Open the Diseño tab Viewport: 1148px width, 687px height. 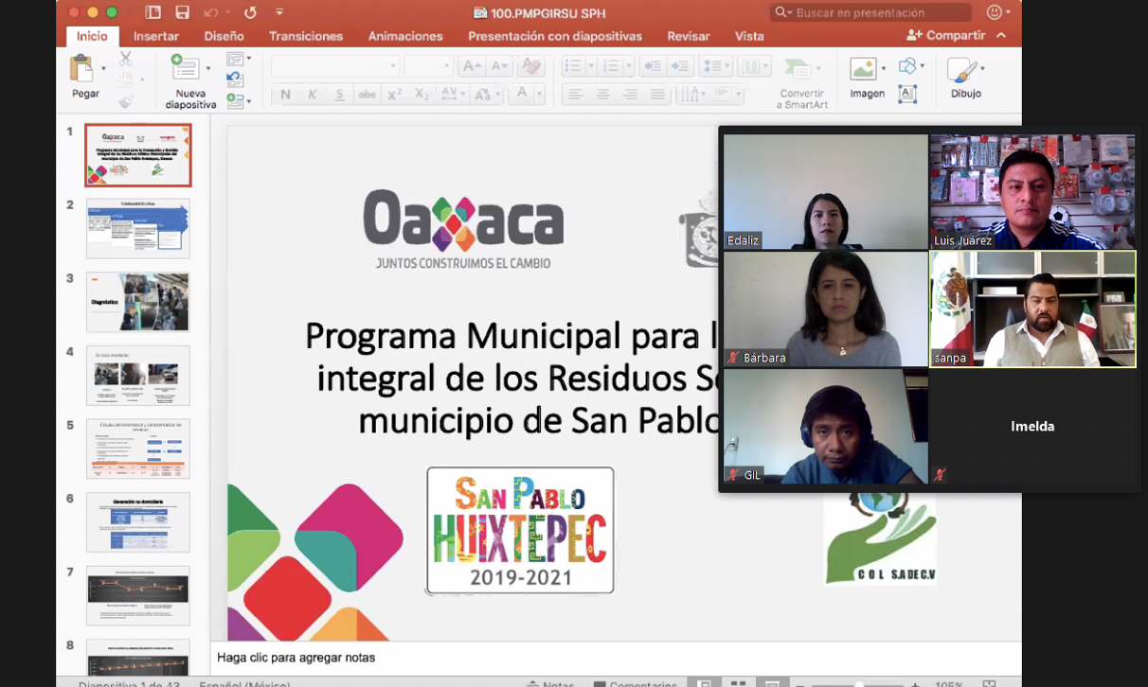click(224, 36)
